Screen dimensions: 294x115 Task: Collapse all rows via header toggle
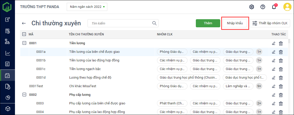tap(24, 34)
